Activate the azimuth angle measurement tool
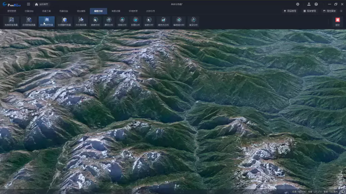Screen dimensions: 346x194 81,22
